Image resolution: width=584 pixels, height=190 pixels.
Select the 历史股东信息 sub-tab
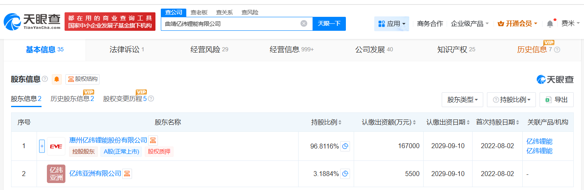click(x=72, y=98)
